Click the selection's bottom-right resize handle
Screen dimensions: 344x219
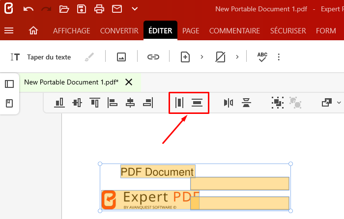click(x=291, y=211)
